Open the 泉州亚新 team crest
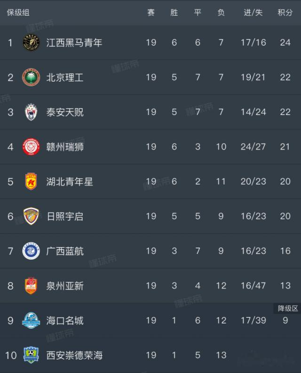Viewport: 301px width, 373px height. 32,286
